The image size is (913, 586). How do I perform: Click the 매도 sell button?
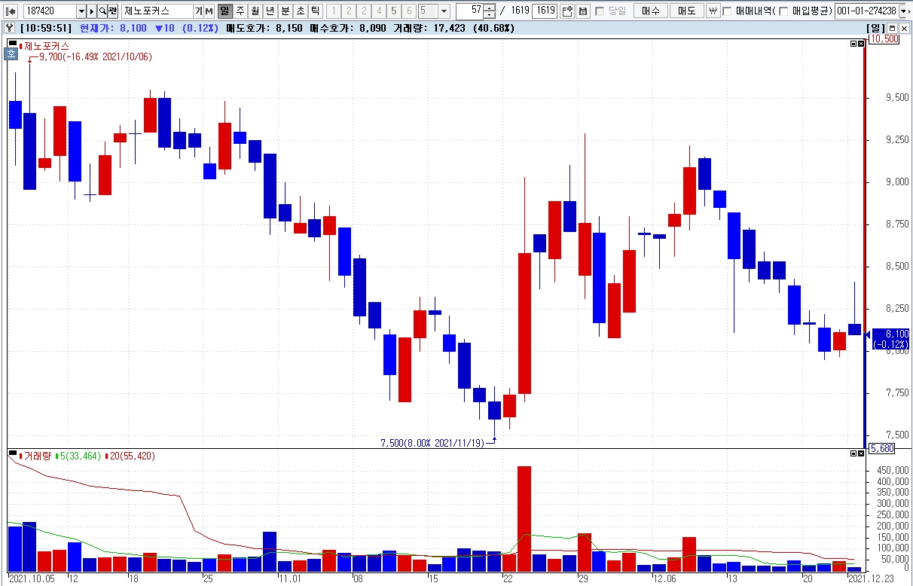tap(686, 11)
